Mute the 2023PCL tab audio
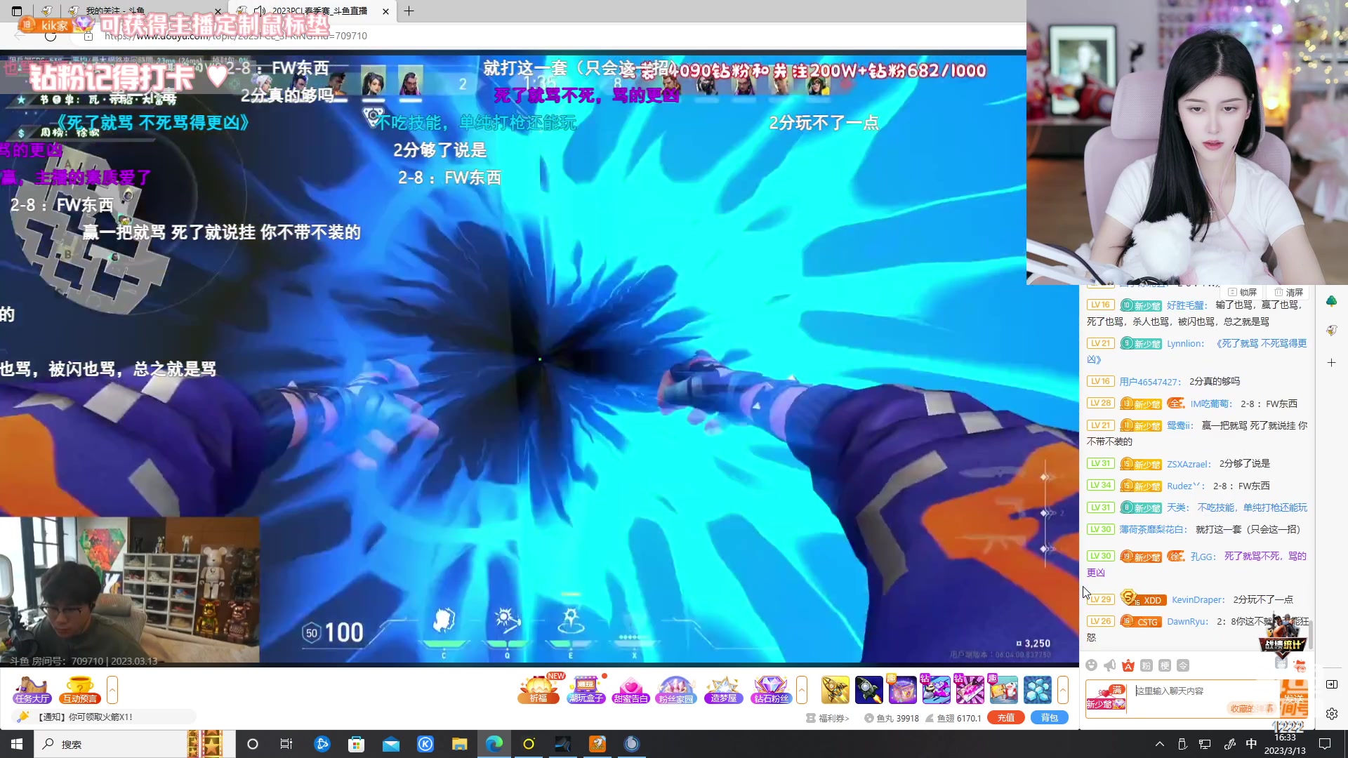 click(260, 11)
